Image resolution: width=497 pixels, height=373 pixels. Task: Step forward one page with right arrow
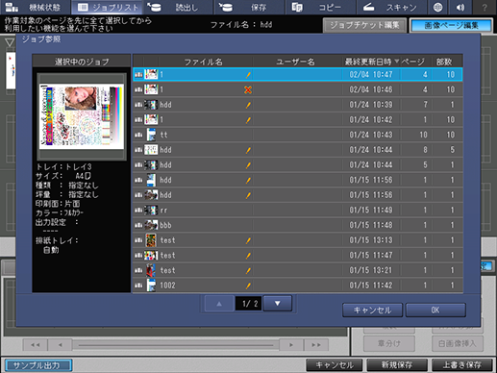(x=291, y=345)
